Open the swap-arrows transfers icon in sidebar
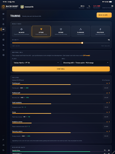Image resolution: width=115 pixels, height=154 pixels. point(3,34)
